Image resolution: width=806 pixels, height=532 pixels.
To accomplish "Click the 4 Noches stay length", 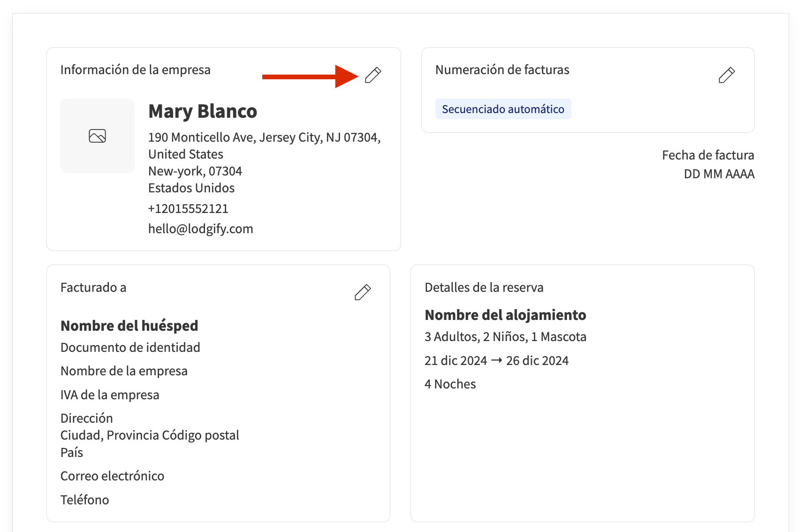I will [x=450, y=384].
